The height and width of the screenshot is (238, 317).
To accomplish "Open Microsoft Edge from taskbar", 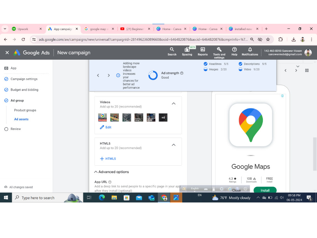I will click(x=102, y=197).
